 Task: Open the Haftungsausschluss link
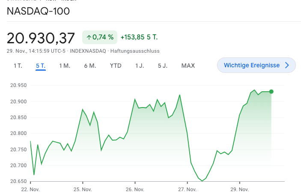[135, 51]
